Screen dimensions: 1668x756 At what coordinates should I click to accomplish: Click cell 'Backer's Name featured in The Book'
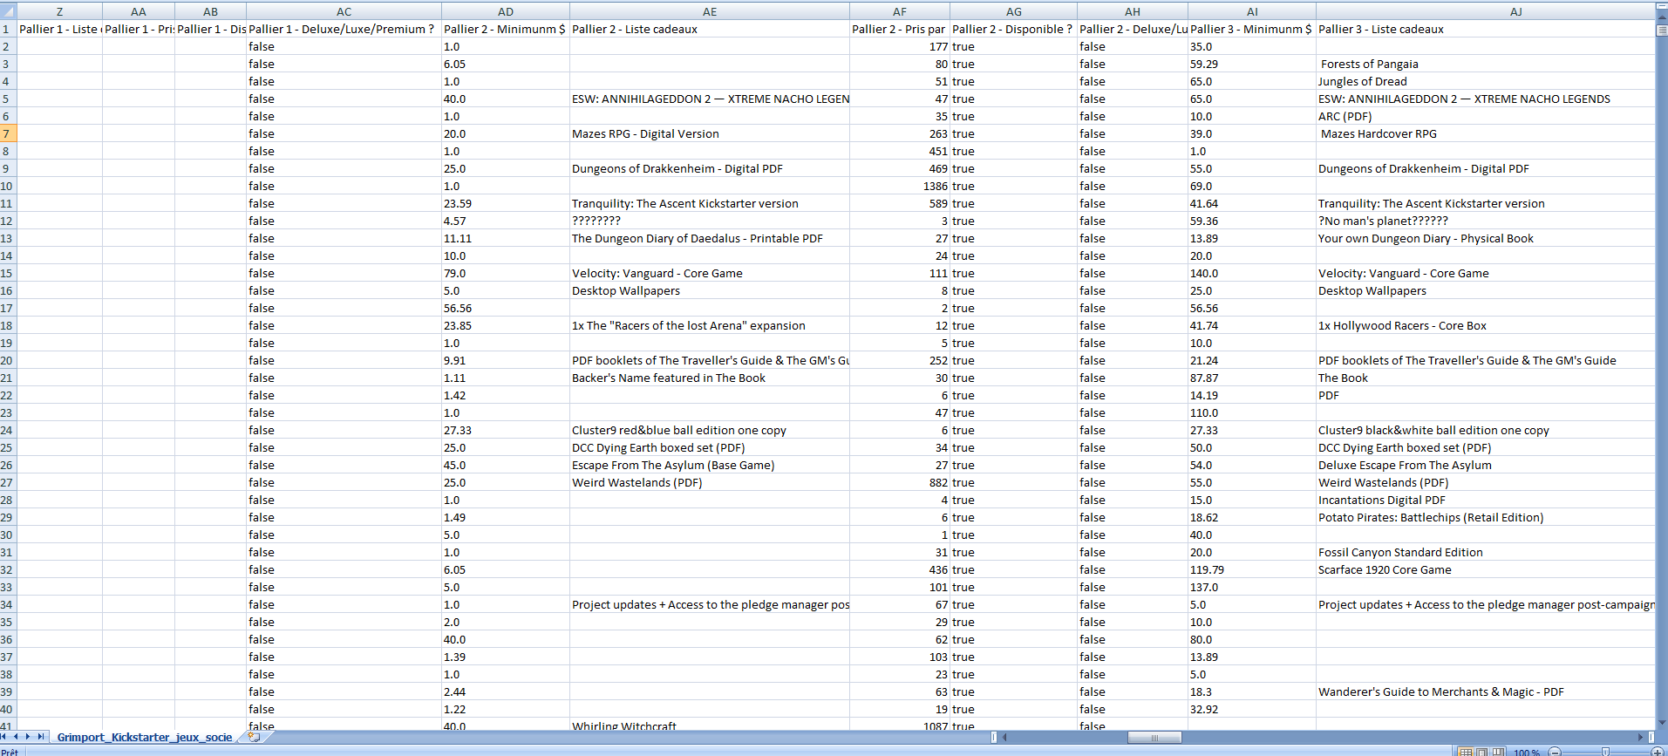710,378
